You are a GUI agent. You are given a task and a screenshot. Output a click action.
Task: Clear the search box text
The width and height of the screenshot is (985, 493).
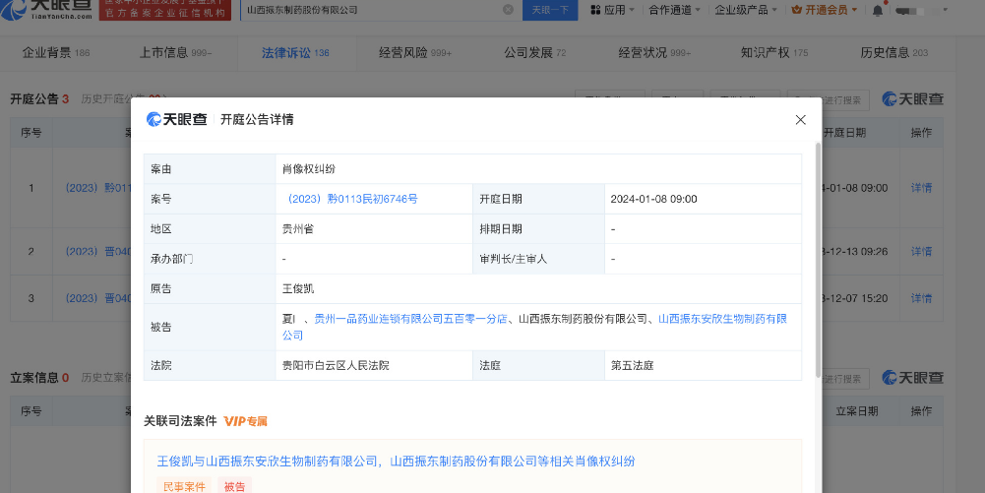click(508, 10)
